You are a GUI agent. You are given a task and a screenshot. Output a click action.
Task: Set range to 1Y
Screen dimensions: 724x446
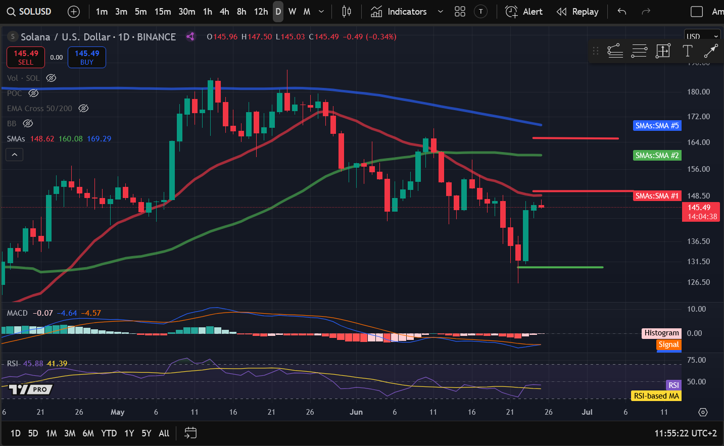tap(129, 433)
